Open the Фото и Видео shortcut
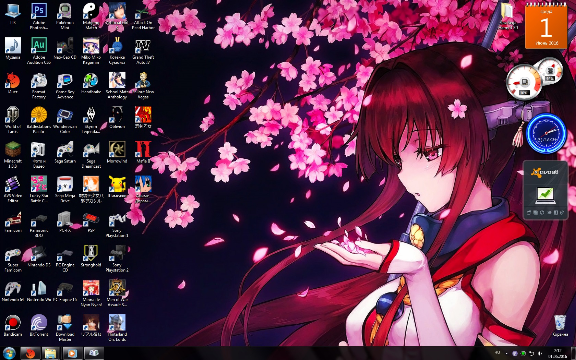 tap(39, 155)
